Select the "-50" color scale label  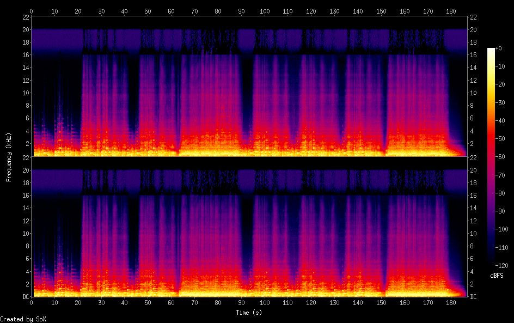coord(500,139)
